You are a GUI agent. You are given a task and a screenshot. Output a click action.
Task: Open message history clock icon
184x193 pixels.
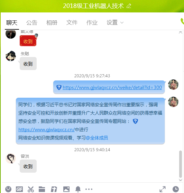pyautogui.click(x=176, y=189)
